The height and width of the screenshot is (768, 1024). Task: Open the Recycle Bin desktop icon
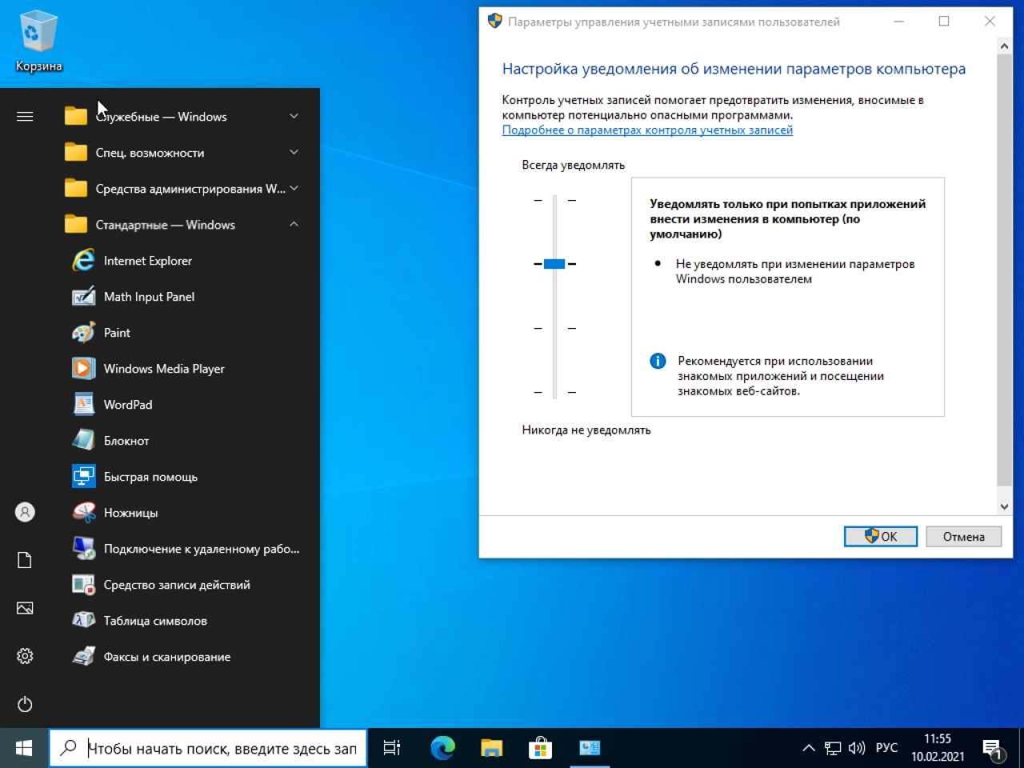coord(38,41)
